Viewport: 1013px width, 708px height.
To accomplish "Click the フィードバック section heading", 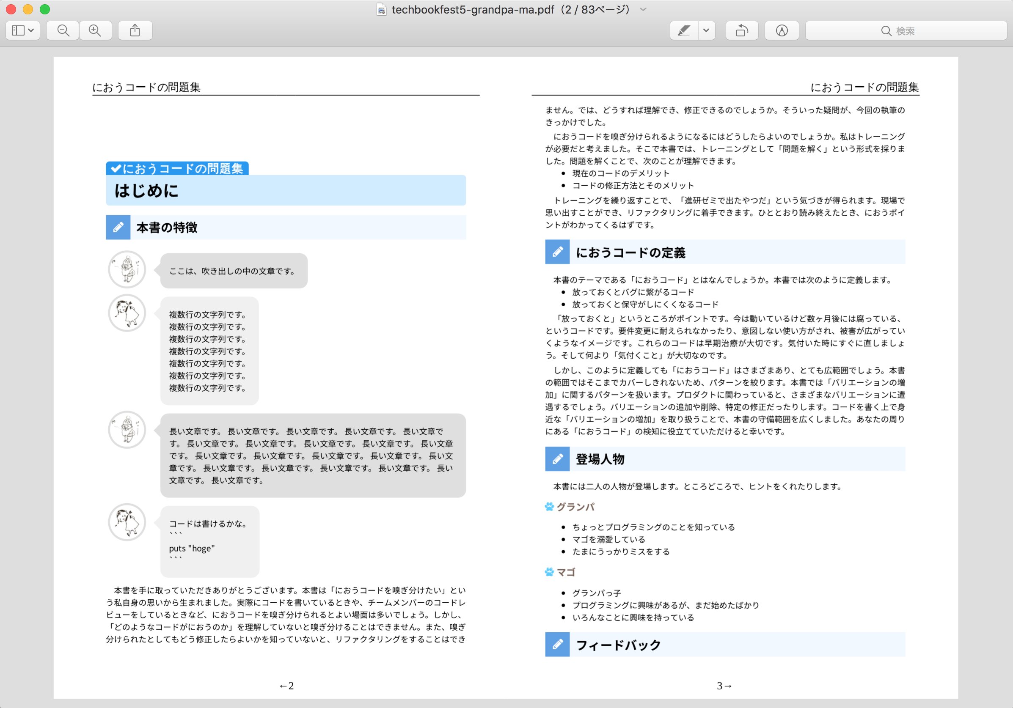I will tap(619, 645).
